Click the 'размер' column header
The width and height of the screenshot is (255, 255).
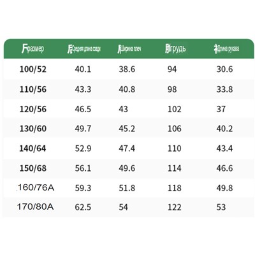[x=33, y=48]
